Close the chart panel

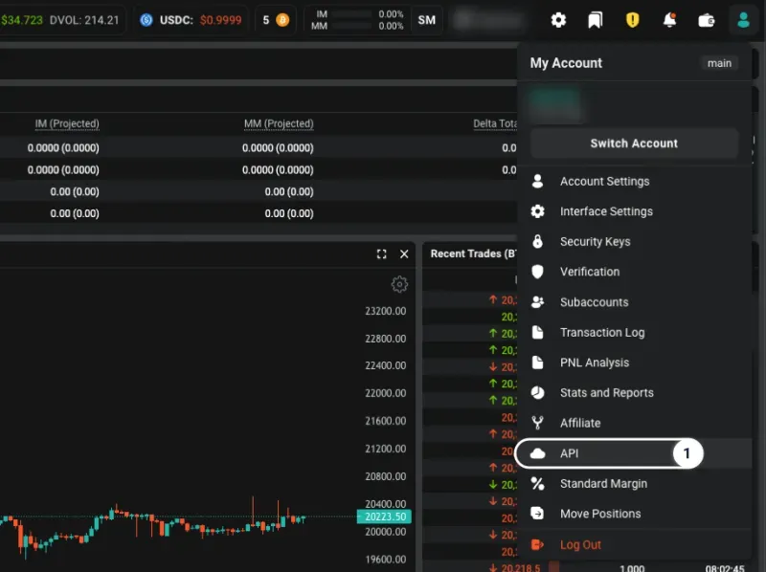(x=404, y=253)
